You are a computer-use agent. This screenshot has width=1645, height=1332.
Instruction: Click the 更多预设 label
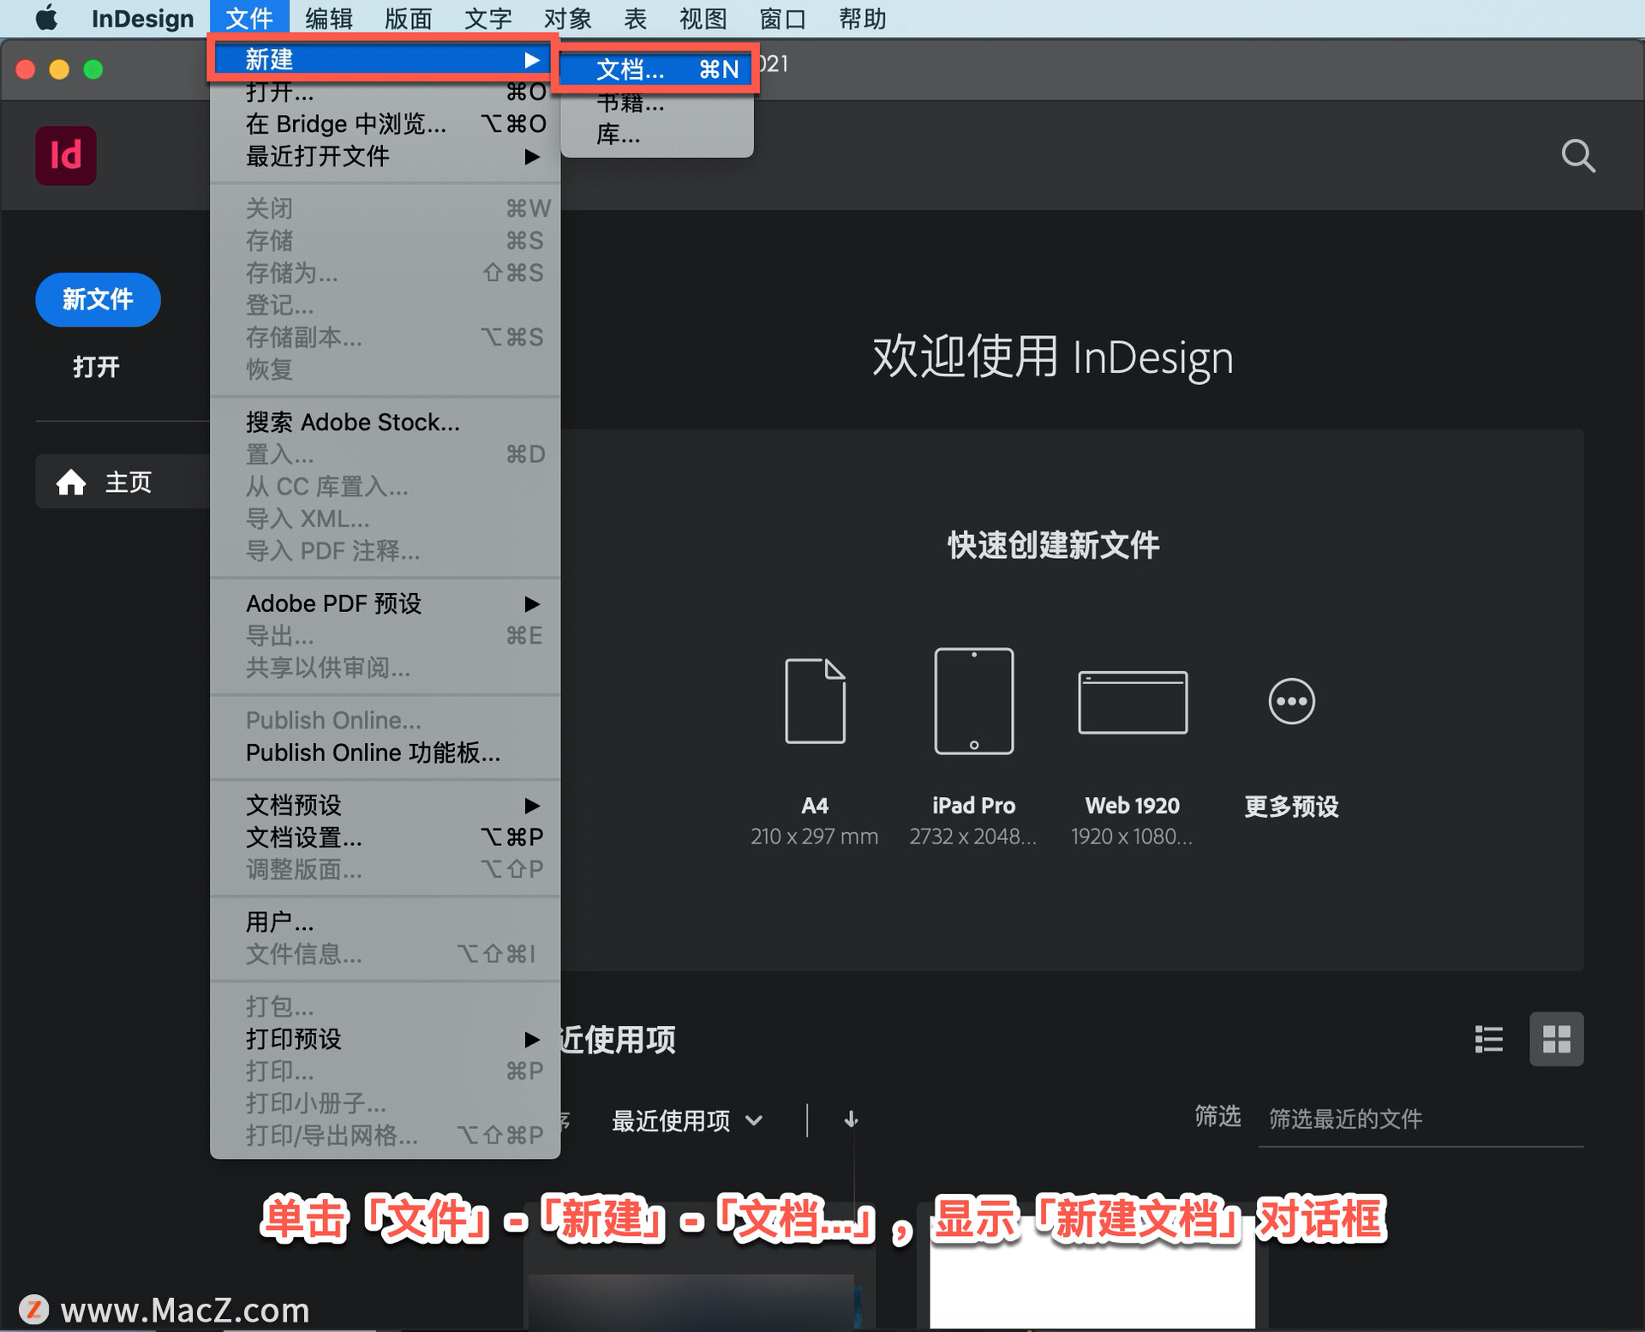point(1291,806)
